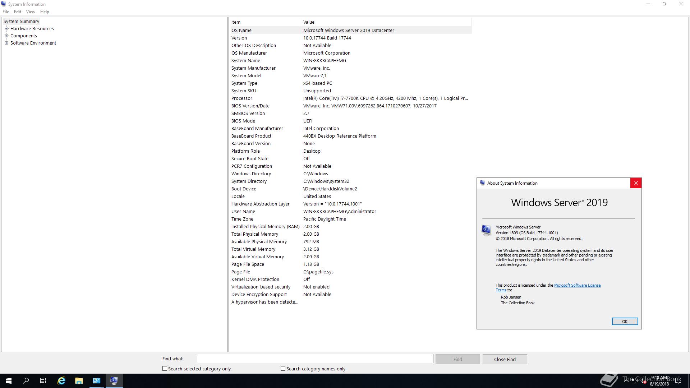Viewport: 690px width, 388px height.
Task: Select the Processor row
Action: (x=351, y=98)
